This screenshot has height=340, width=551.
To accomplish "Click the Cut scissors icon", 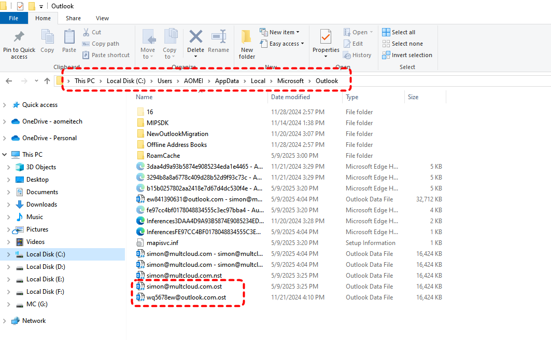I will click(x=86, y=32).
